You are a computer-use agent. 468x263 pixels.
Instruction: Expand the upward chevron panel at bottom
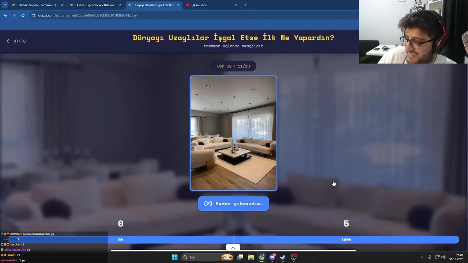tap(233, 248)
